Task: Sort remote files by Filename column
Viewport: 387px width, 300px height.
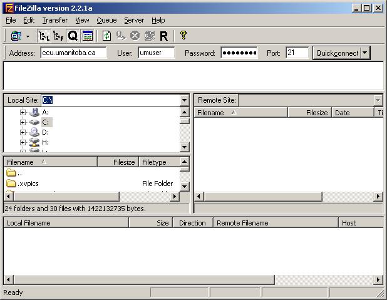Action: point(241,113)
